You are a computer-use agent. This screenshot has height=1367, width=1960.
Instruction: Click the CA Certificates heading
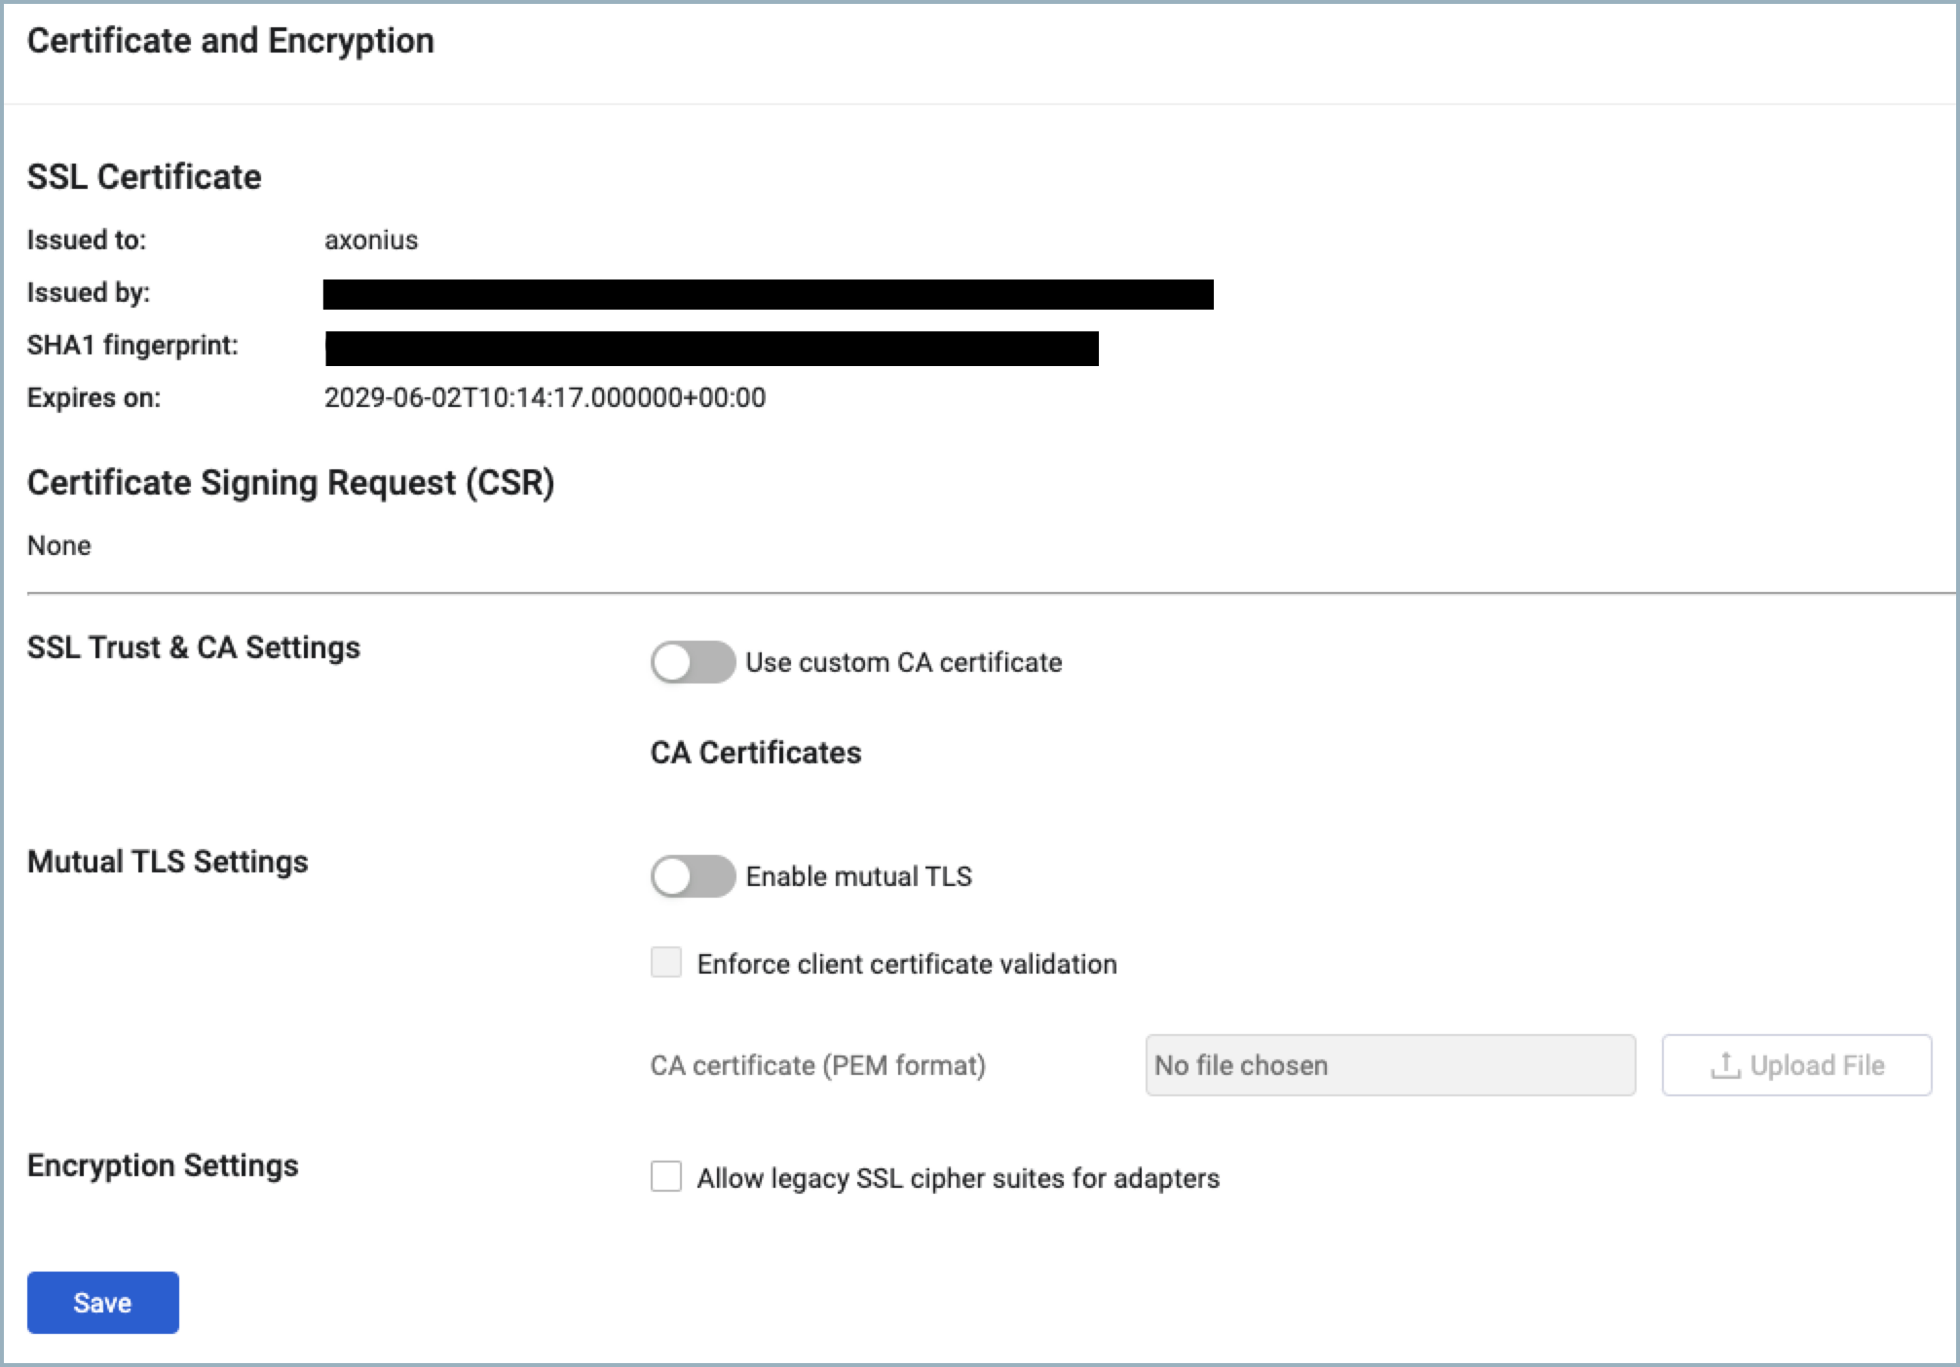click(756, 753)
